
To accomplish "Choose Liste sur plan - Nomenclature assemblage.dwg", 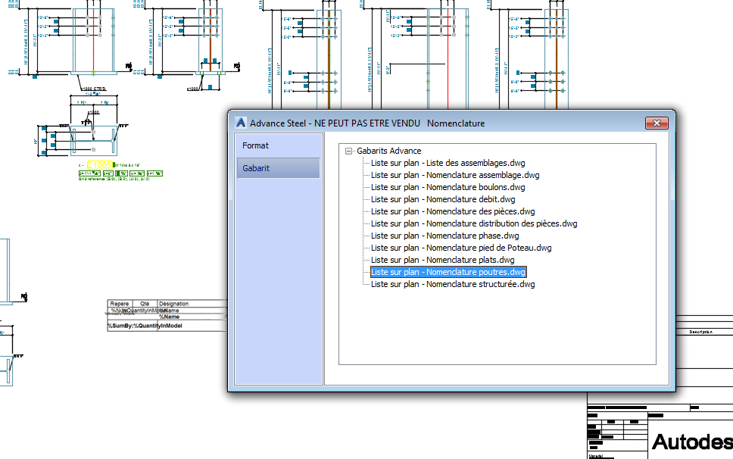I will [x=455, y=175].
